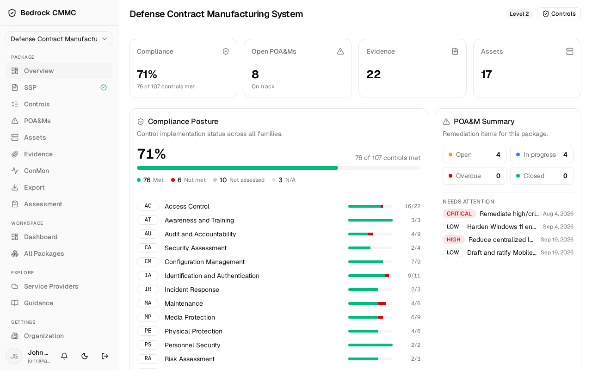Open the Assets 17 card
This screenshot has height=370, width=592.
(x=527, y=68)
